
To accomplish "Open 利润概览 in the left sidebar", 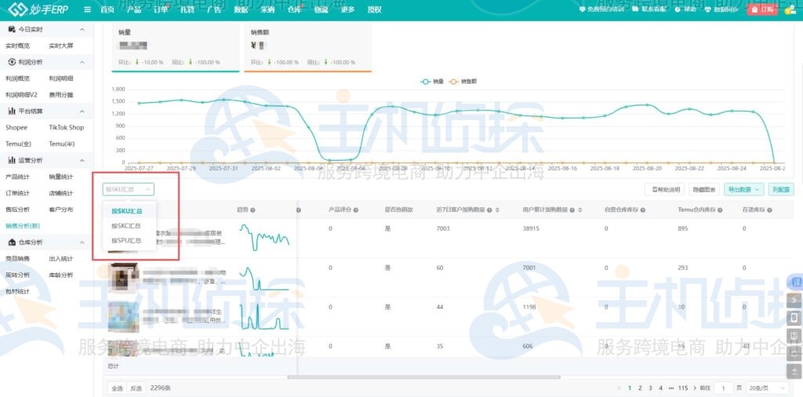I will tap(17, 78).
